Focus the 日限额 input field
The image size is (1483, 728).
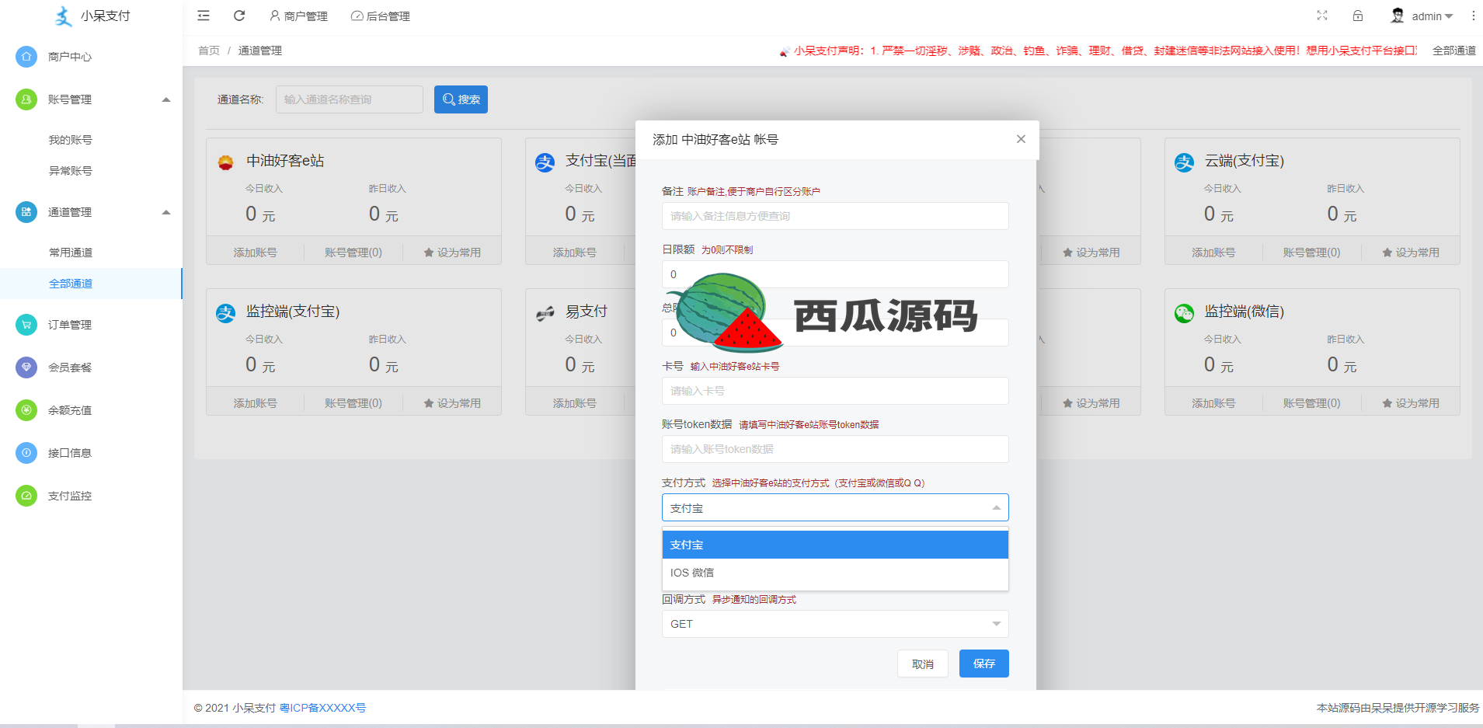click(x=835, y=274)
